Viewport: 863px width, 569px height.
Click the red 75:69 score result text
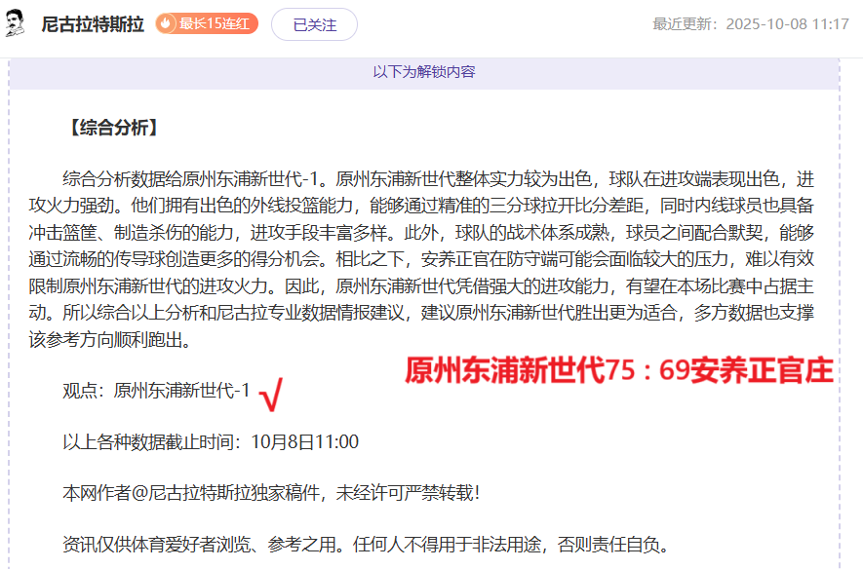point(618,371)
